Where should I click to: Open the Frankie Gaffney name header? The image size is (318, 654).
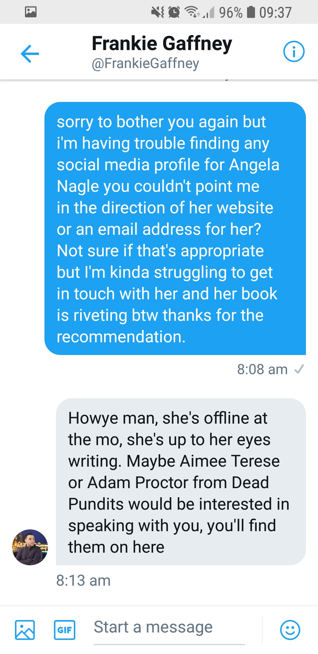point(162,43)
